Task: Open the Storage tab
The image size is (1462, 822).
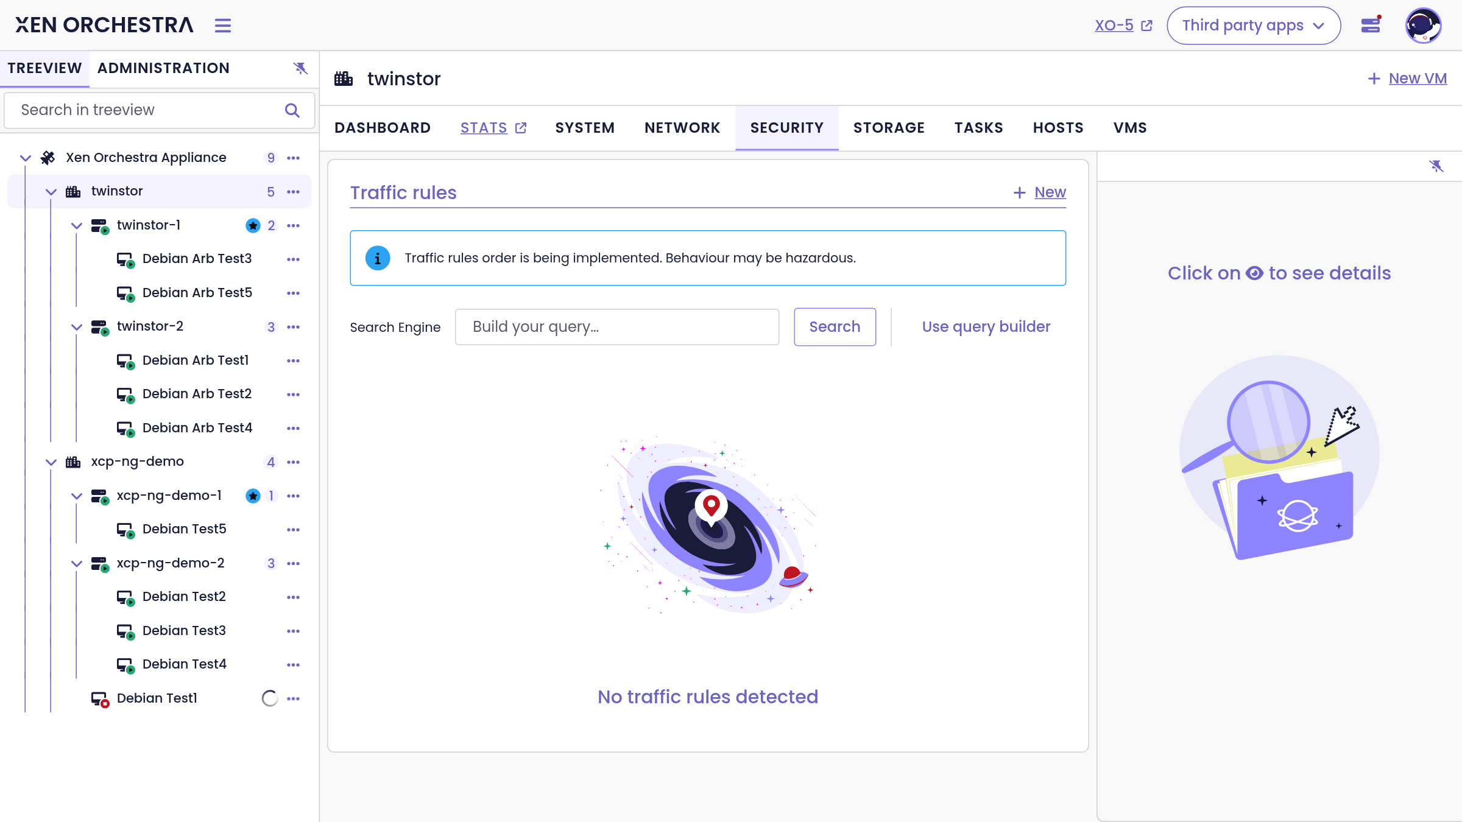Action: [x=889, y=128]
